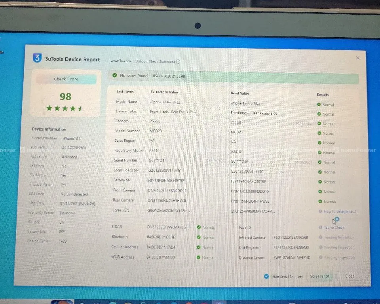Image resolution: width=380 pixels, height=304 pixels.
Task: Click Infrared Camera Pending Inspection icon
Action: point(321,237)
